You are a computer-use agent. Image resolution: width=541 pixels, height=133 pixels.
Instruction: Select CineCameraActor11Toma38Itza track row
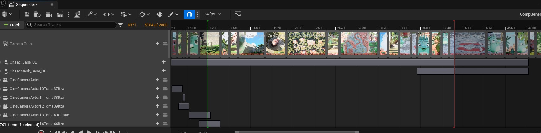(x=85, y=97)
